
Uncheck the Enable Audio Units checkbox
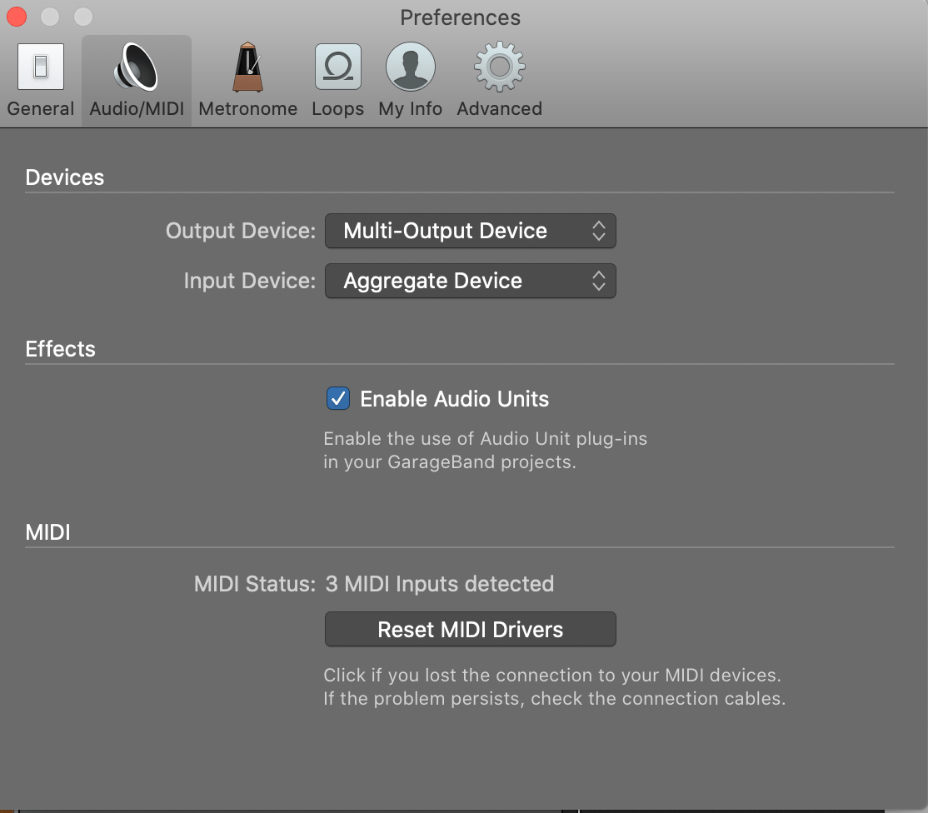coord(337,399)
